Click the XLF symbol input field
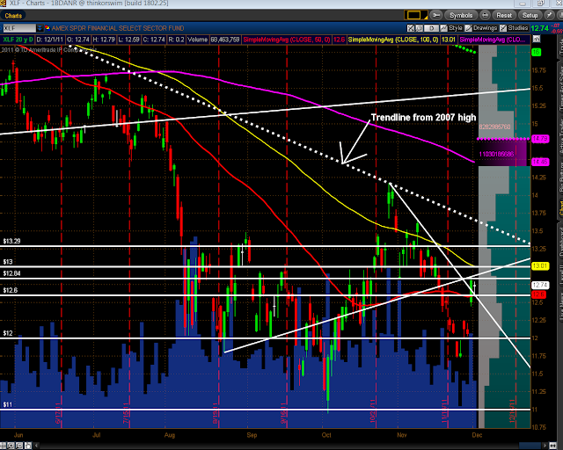This screenshot has height=450, width=563. (19, 28)
